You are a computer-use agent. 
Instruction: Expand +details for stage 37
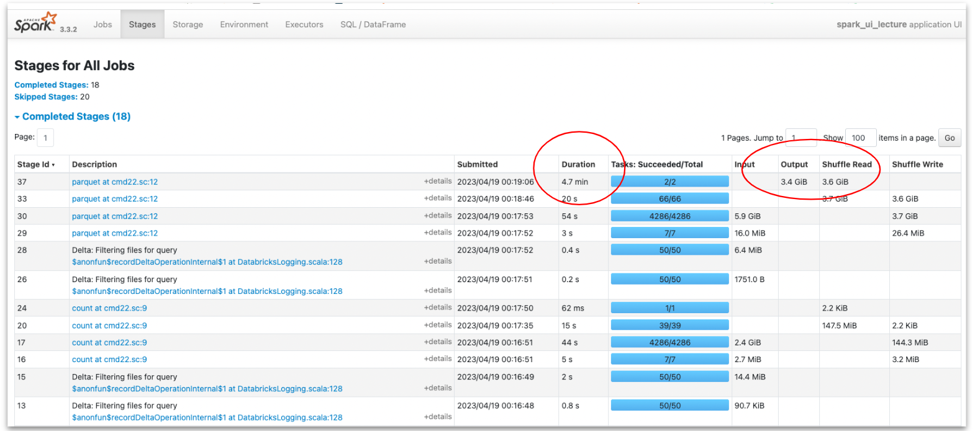click(x=437, y=181)
